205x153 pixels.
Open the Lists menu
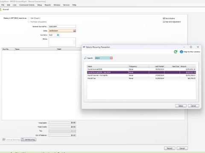tap(15, 5)
